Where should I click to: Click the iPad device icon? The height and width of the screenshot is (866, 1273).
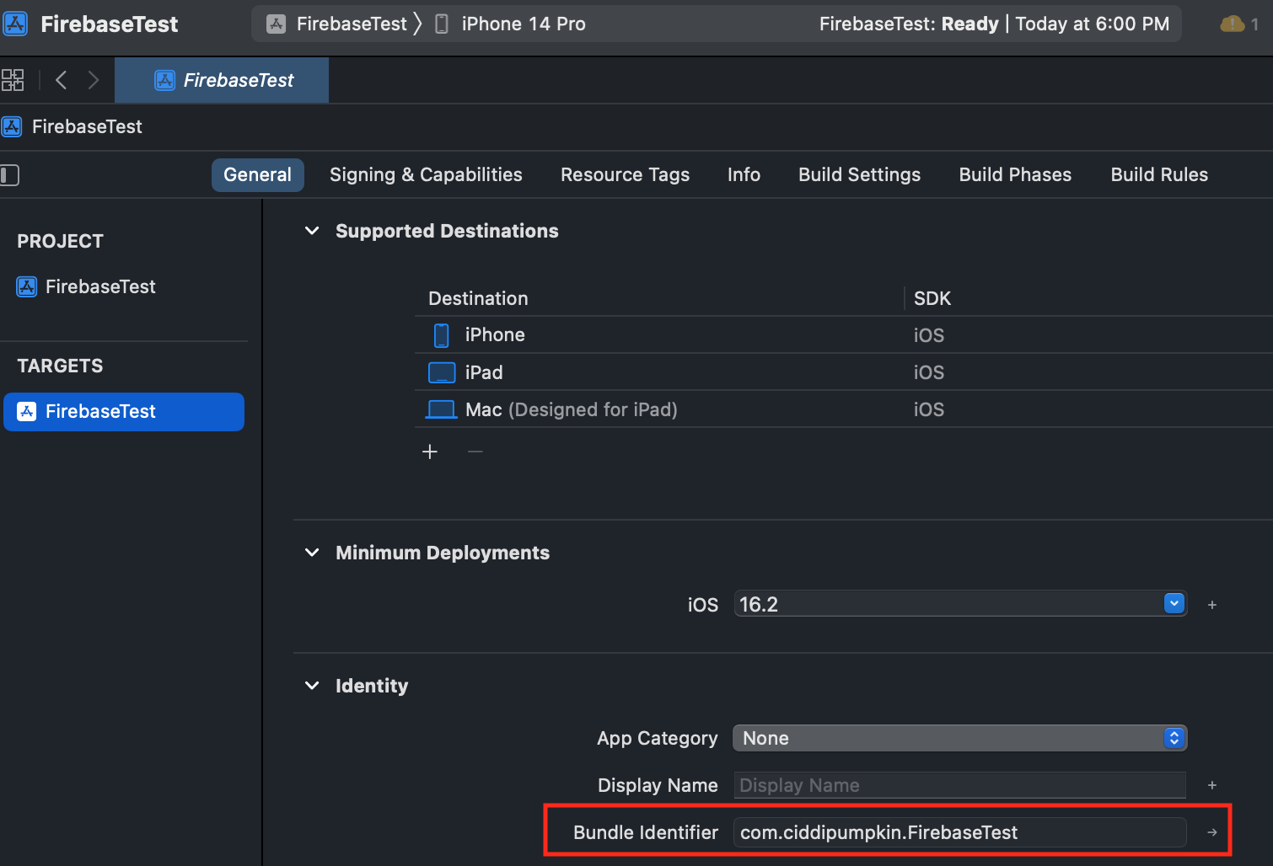pos(442,372)
